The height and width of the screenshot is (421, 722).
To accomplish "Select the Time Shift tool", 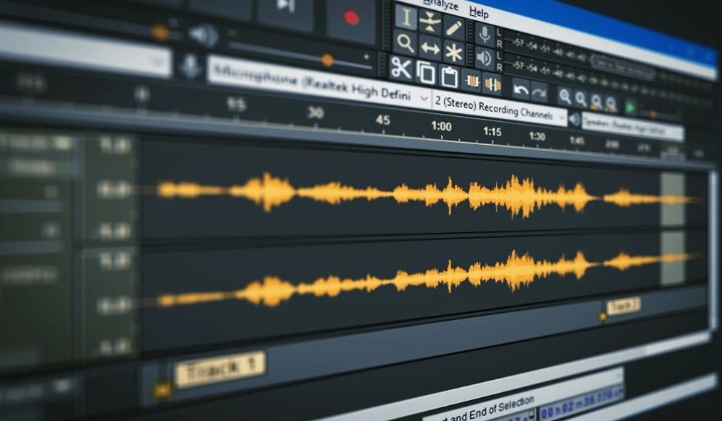I will (432, 48).
